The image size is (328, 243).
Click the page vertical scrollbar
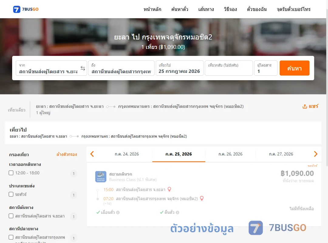tap(327, 84)
